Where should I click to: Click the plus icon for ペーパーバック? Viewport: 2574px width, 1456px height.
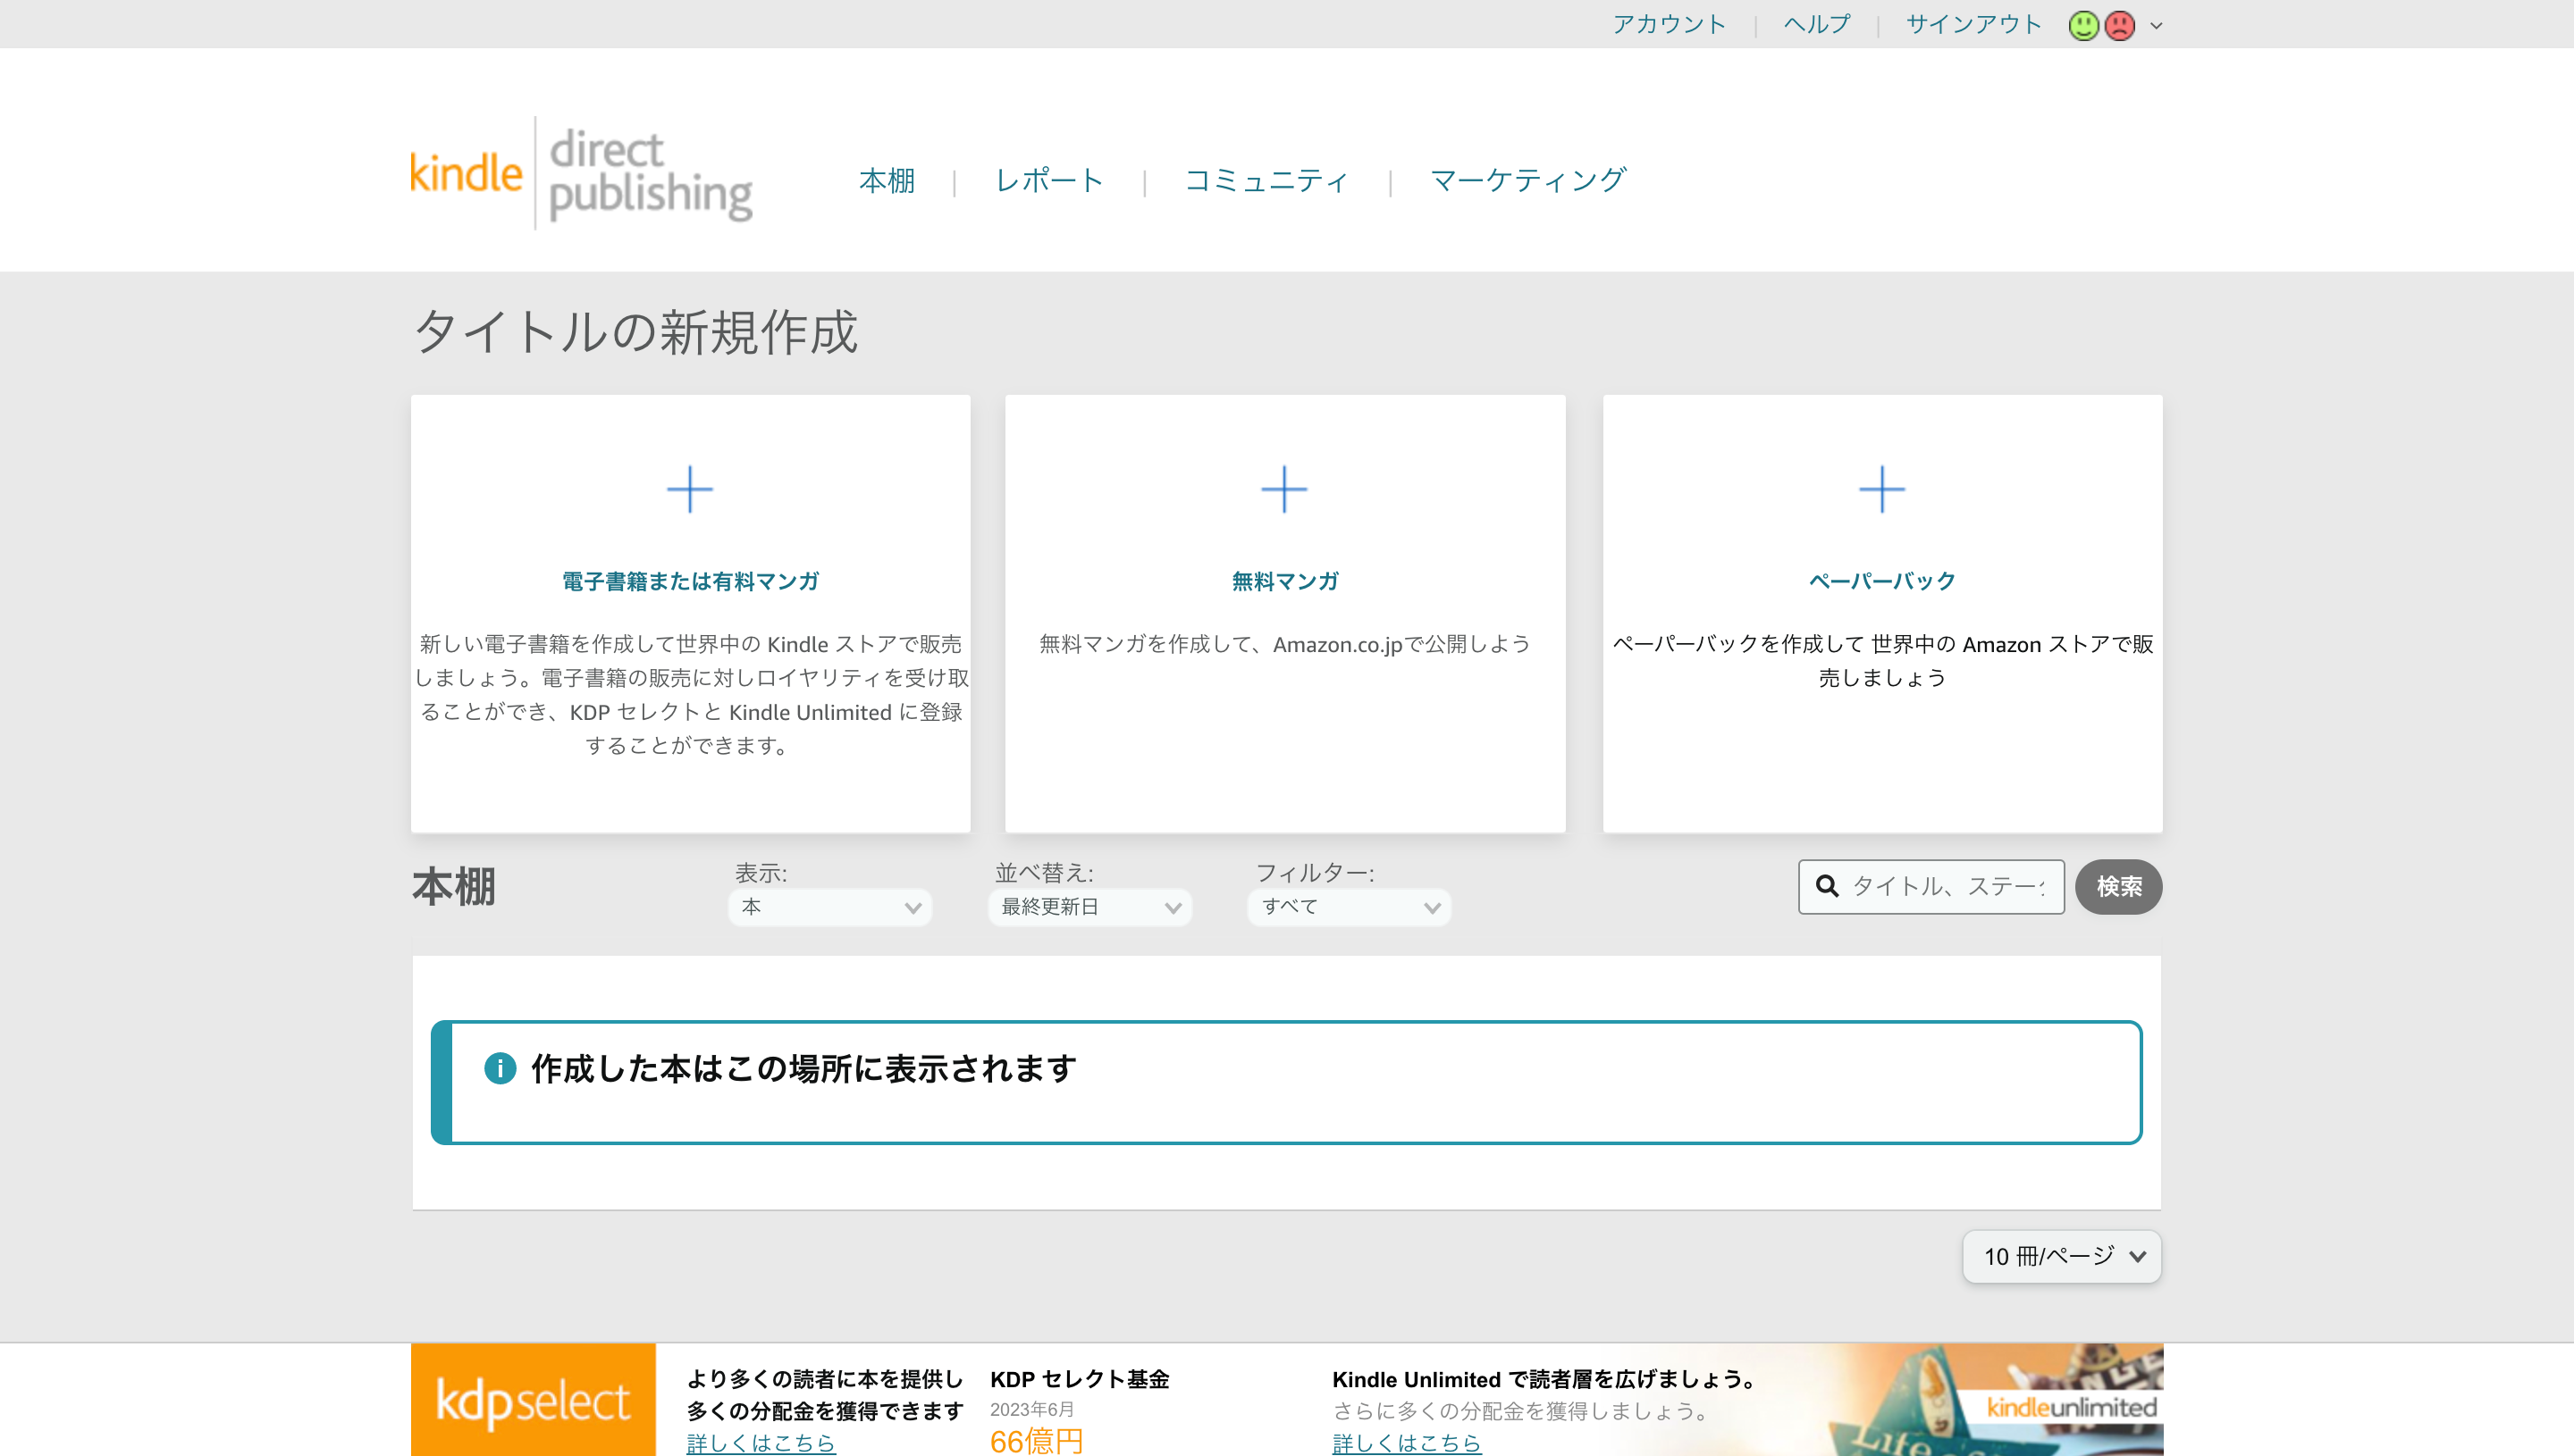[1881, 489]
